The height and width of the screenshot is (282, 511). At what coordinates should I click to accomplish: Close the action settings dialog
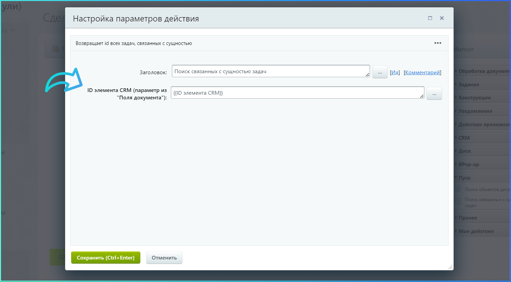[442, 18]
